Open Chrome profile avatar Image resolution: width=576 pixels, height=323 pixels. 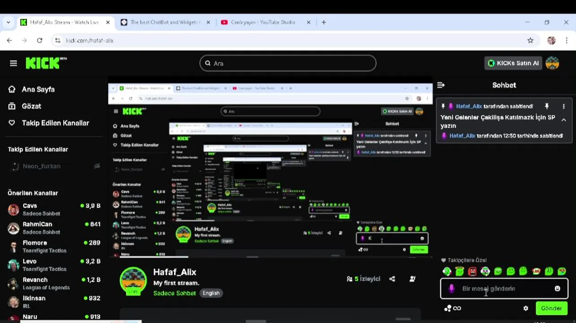[x=551, y=40]
